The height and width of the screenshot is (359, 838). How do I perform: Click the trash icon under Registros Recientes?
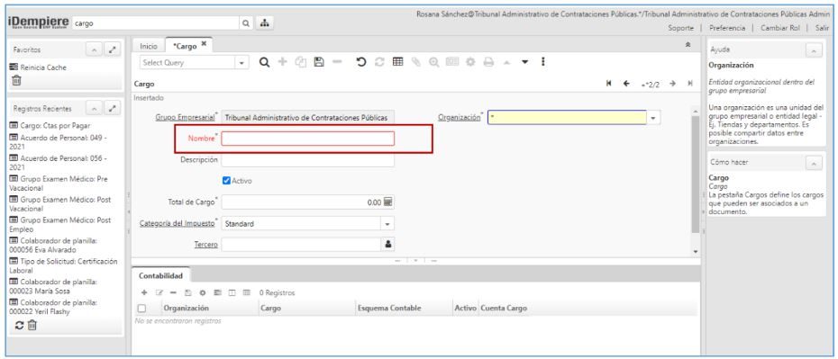tap(32, 325)
